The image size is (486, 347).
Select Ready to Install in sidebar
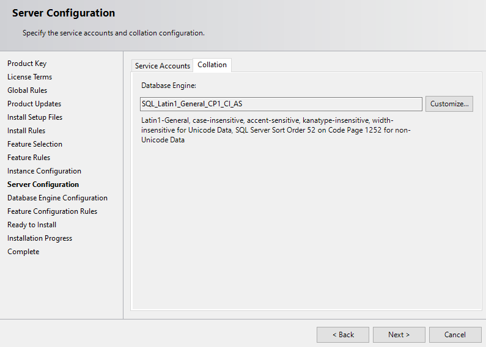(x=32, y=225)
